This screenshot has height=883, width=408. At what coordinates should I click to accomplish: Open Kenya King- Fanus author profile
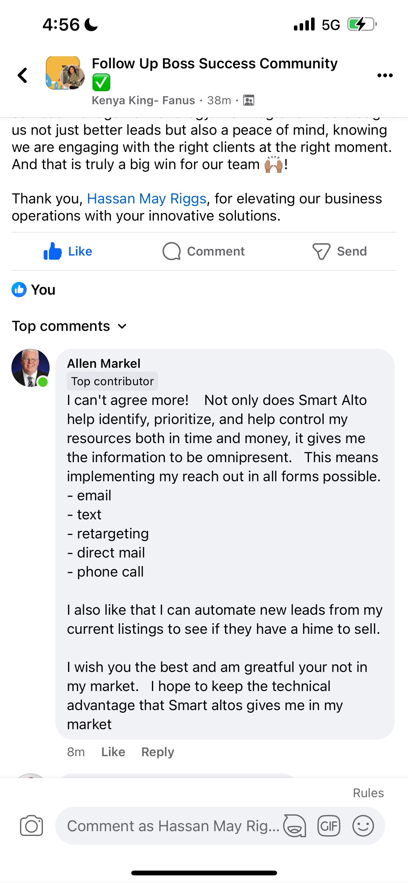[x=143, y=100]
